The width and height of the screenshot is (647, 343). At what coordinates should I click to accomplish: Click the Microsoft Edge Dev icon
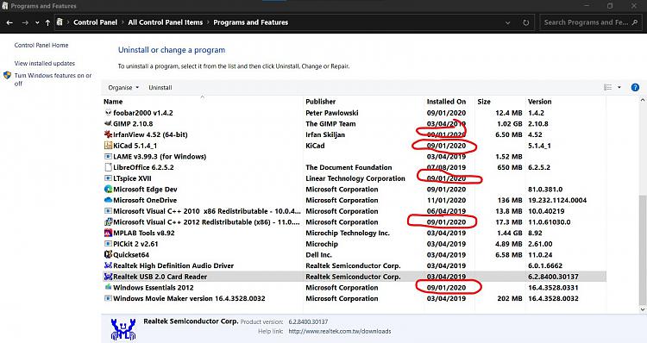(x=108, y=189)
